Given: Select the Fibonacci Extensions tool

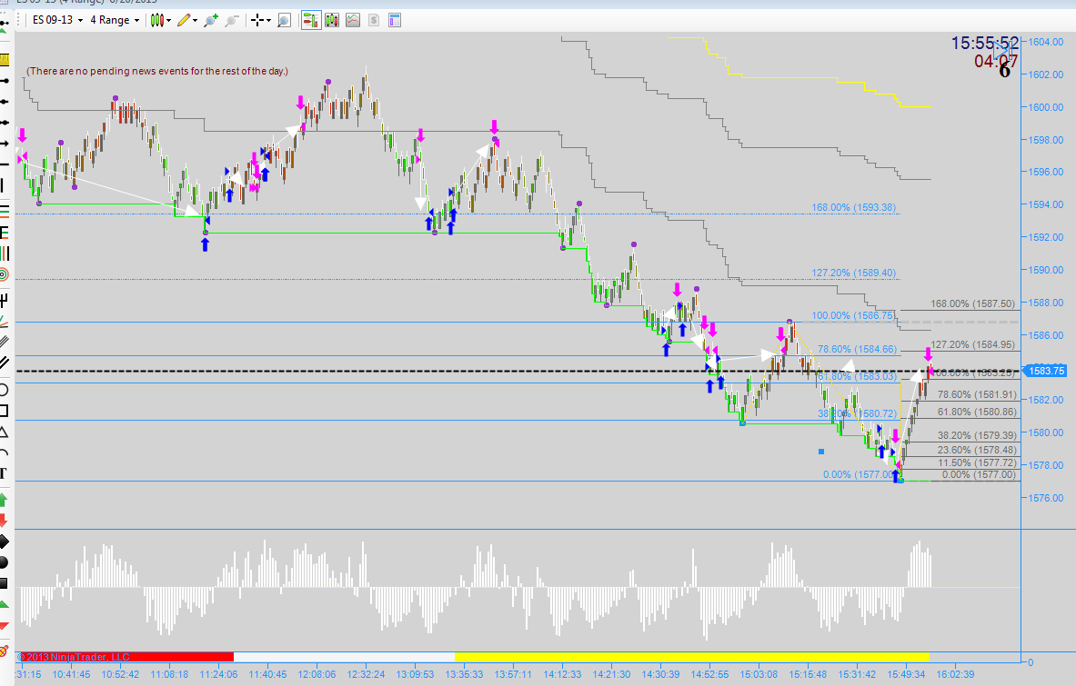Looking at the screenshot, I should 5,232.
